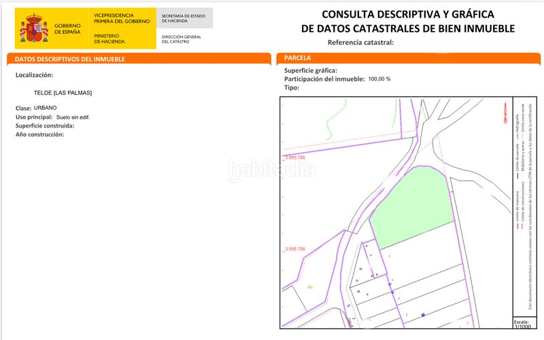
Task: Click 'DATOS DESCRIPTIVOS DEL INMUEBLE' orange header
Action: (x=139, y=59)
